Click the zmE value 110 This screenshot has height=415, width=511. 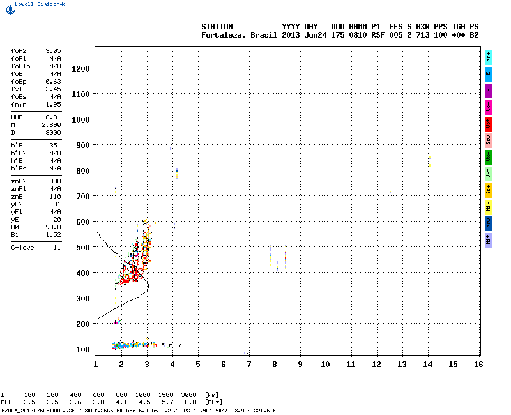[55, 197]
